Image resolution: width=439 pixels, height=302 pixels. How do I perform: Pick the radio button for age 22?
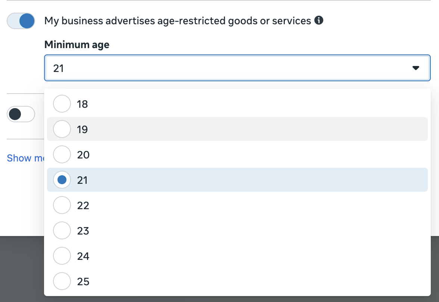coord(62,205)
